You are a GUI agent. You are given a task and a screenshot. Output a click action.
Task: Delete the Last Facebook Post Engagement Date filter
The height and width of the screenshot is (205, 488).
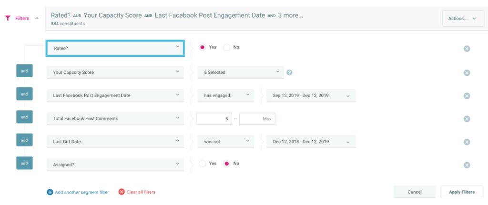point(467,96)
